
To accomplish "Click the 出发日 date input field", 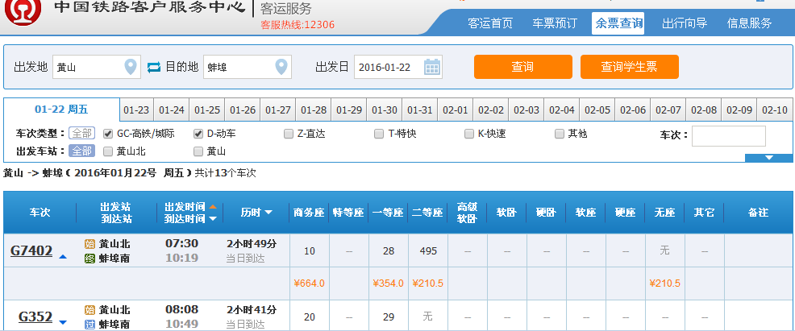I will (x=398, y=67).
